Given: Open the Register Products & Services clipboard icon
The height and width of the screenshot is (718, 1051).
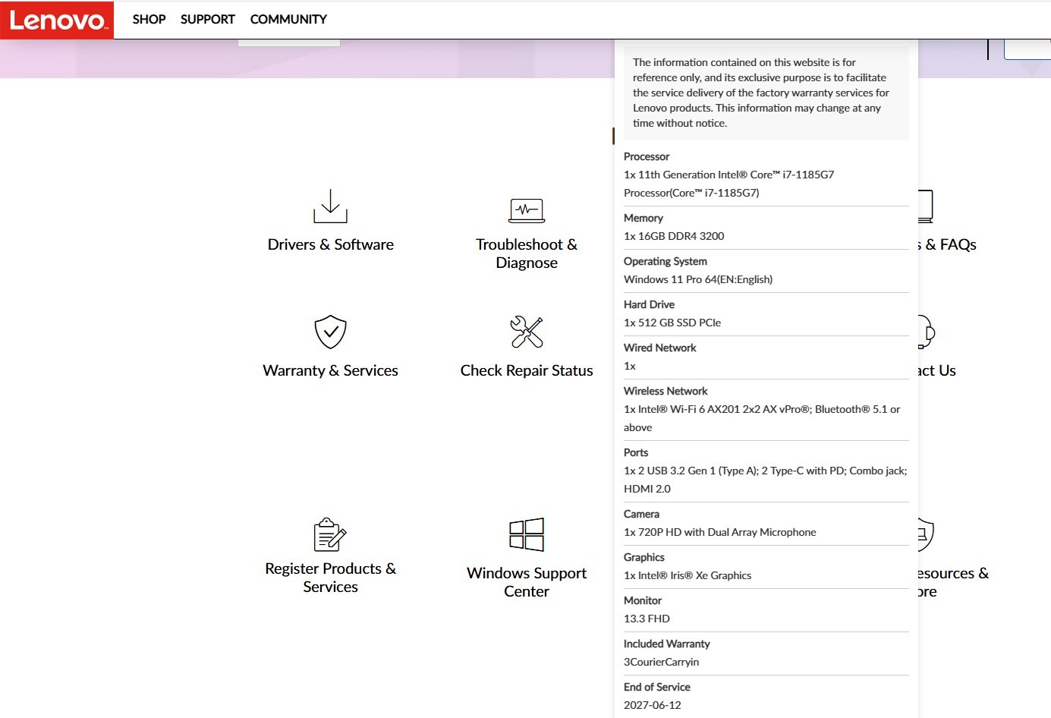Looking at the screenshot, I should click(330, 534).
